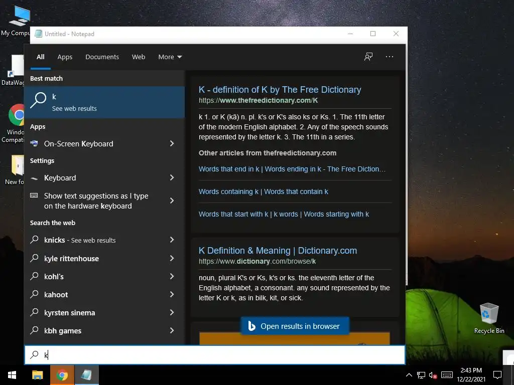Viewport: 514px width, 385px height.
Task: Expand the kohl's suggestion arrow
Action: coord(172,276)
